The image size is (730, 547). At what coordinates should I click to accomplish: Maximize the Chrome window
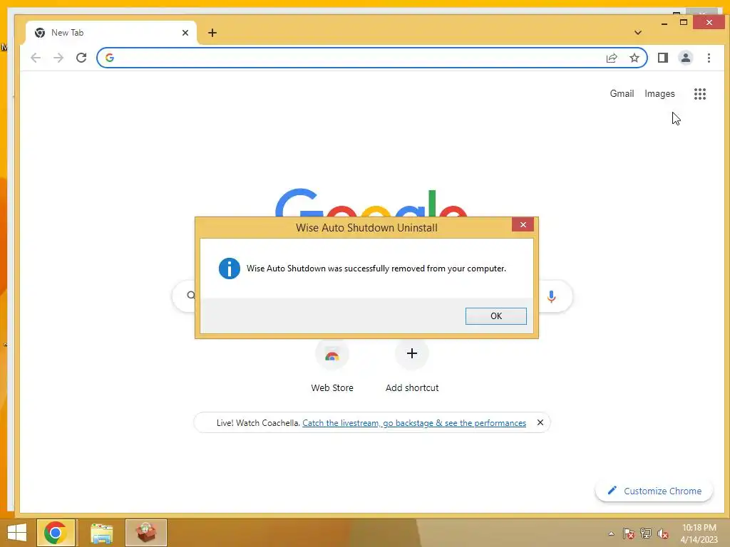[684, 22]
